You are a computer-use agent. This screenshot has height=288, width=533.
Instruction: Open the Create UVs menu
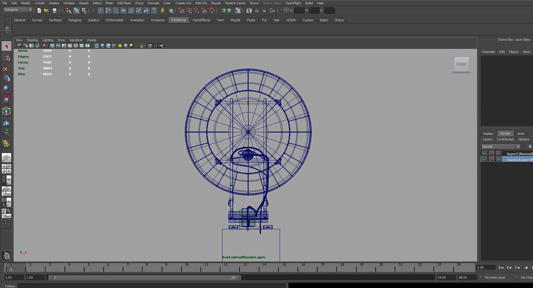[183, 3]
